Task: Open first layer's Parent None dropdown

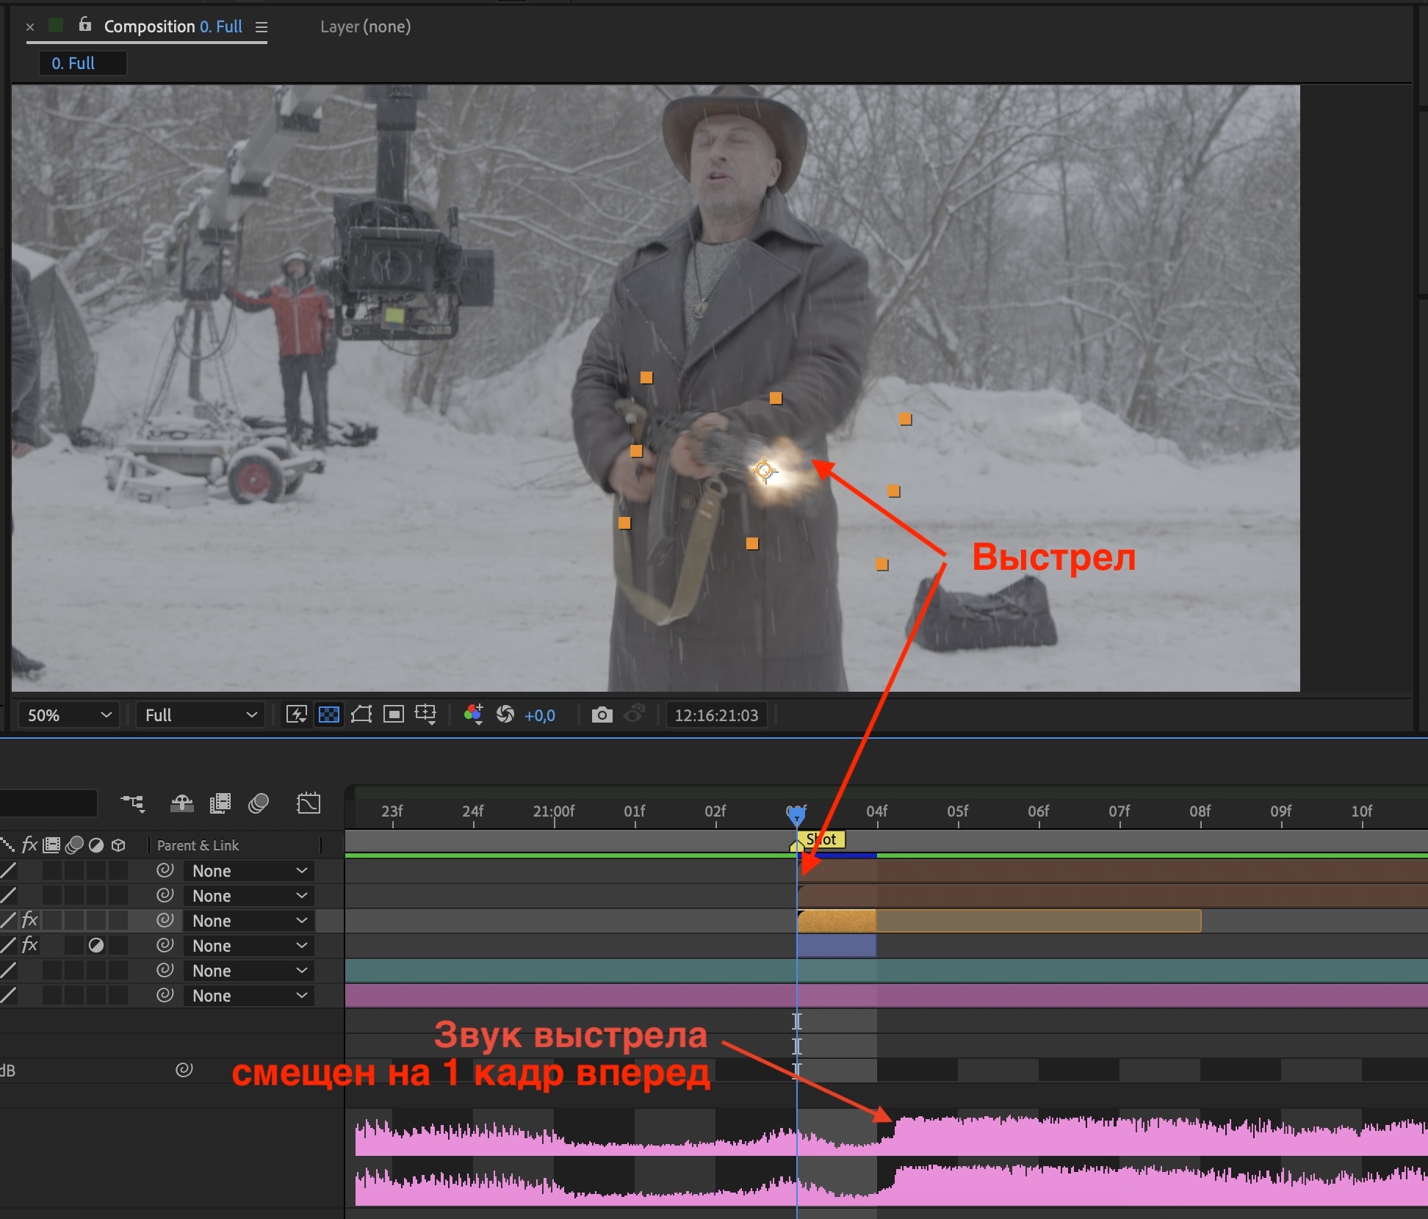Action: [x=249, y=871]
